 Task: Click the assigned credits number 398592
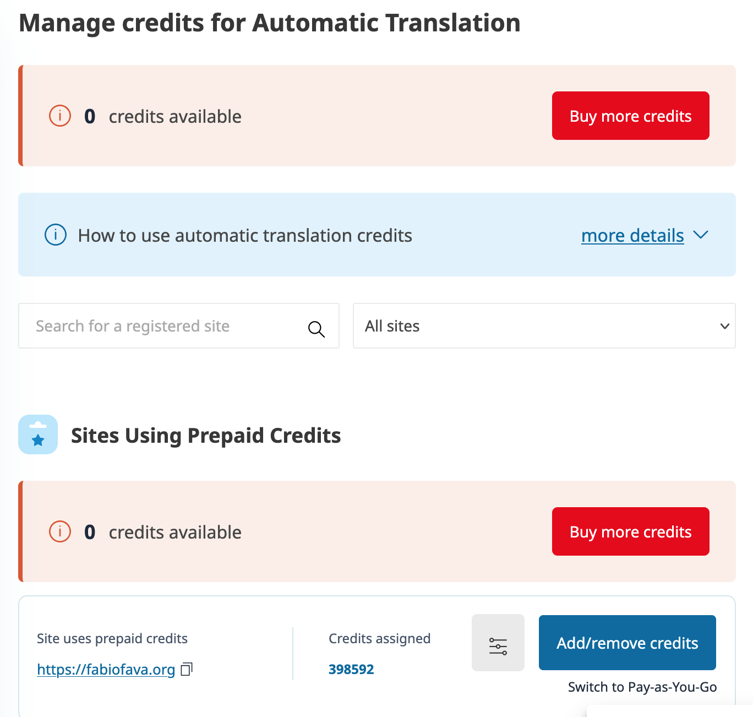coord(351,670)
